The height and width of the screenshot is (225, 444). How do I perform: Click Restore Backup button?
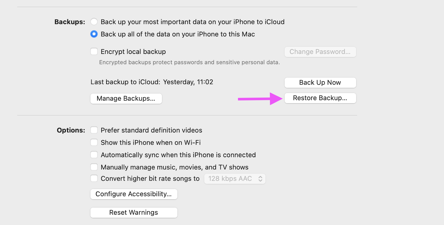coord(320,98)
